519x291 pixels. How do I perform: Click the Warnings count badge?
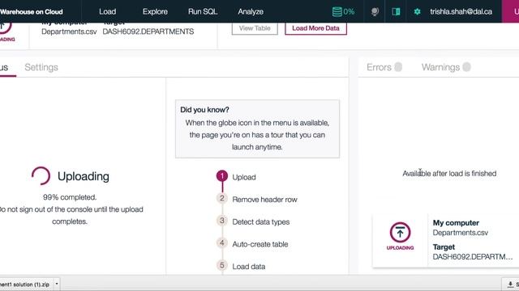point(467,67)
